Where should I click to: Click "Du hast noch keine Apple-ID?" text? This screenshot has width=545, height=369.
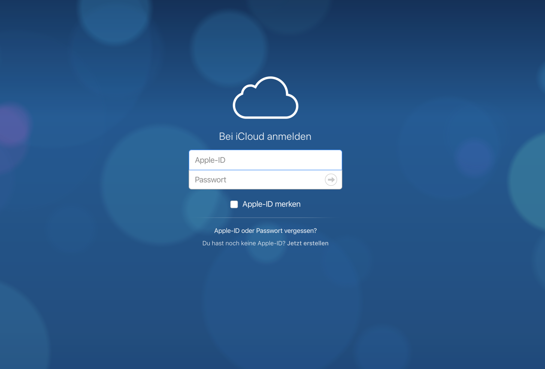(x=244, y=243)
